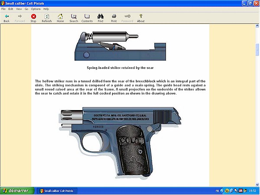Stop loading with the Stop icon
The height and width of the screenshot is (195, 260).
tap(33, 18)
